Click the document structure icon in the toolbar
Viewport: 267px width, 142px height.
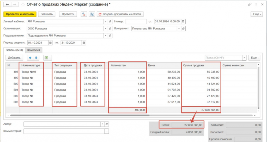pyautogui.click(x=92, y=14)
